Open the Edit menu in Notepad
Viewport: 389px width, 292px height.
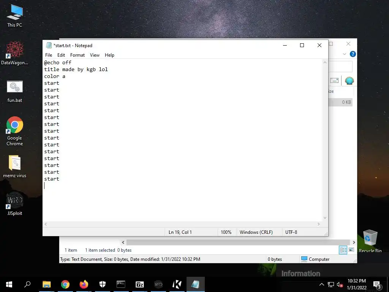pos(61,55)
